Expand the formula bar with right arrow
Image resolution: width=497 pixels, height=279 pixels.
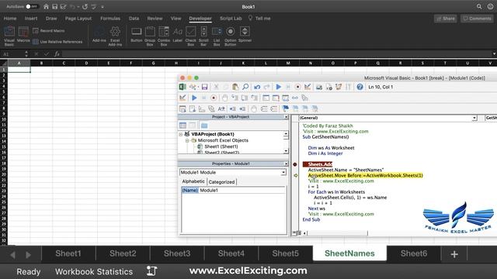(494, 54)
